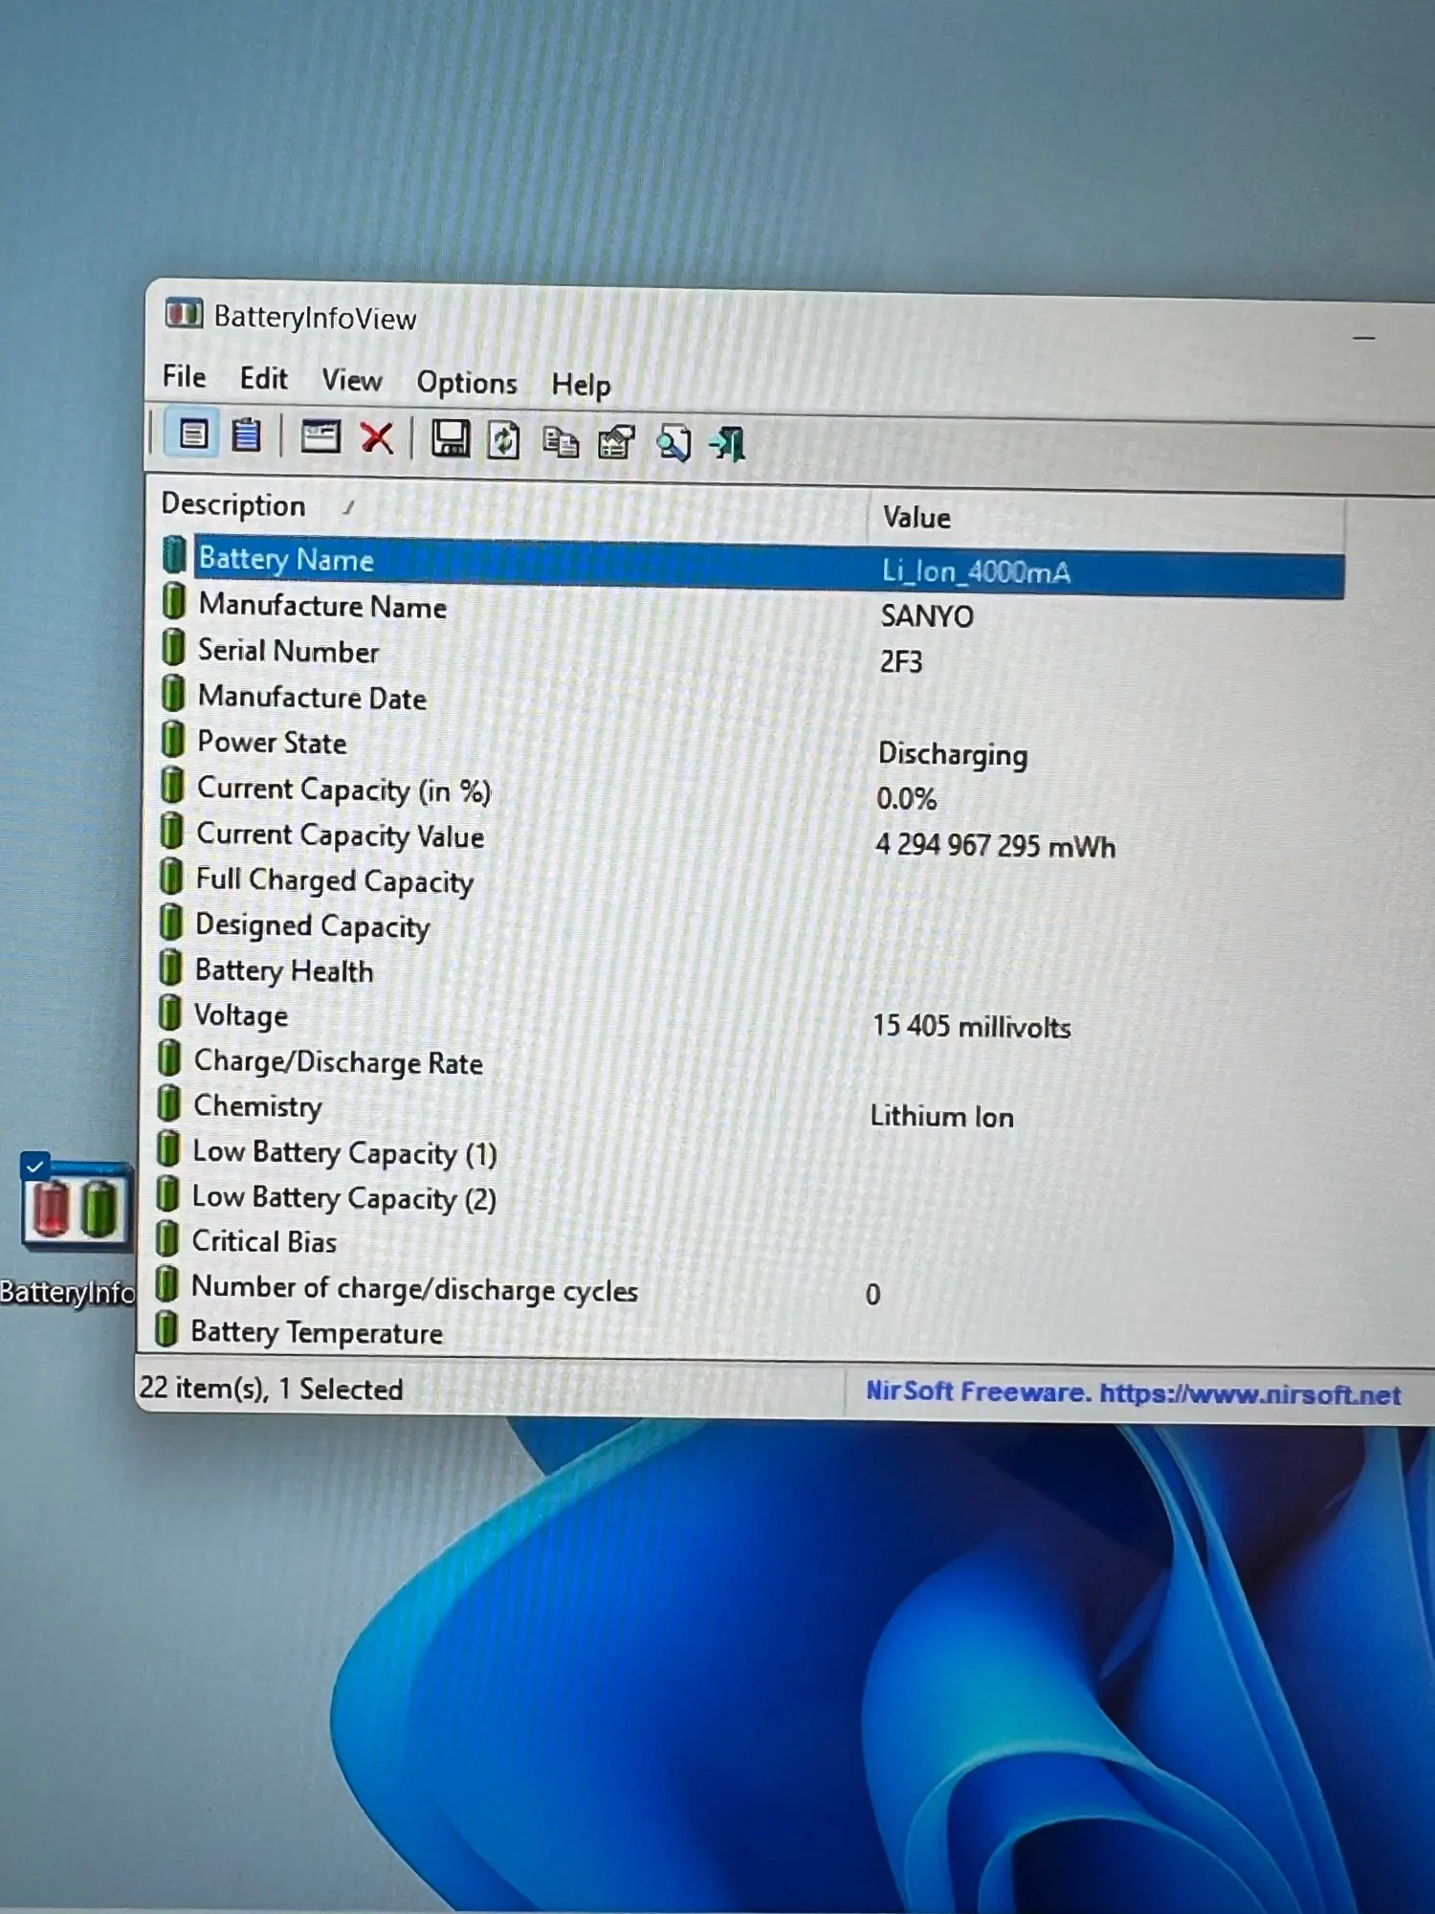The height and width of the screenshot is (1914, 1435).
Task: Click the battery icon beside Charge/Discharge Rate
Action: pyautogui.click(x=169, y=1058)
